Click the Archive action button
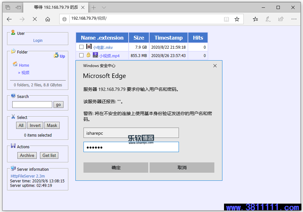The height and width of the screenshot is (212, 303). click(x=27, y=155)
